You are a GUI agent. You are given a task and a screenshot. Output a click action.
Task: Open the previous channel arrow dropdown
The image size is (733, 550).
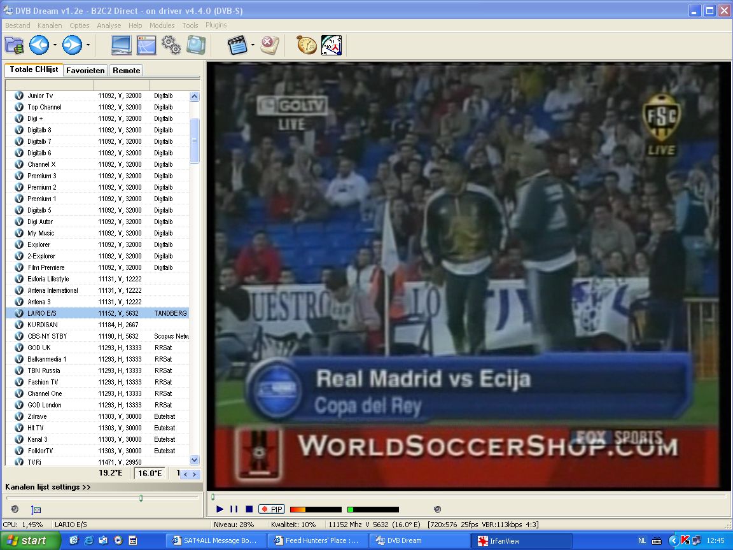[x=55, y=45]
